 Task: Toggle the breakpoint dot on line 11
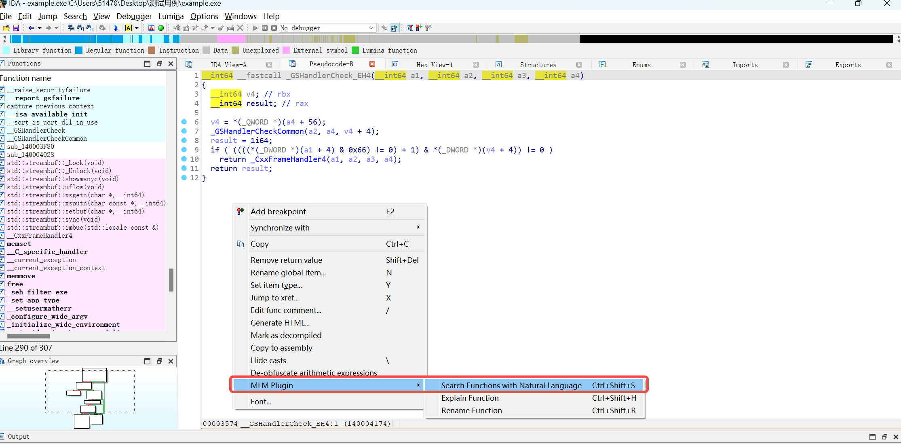pyautogui.click(x=184, y=168)
